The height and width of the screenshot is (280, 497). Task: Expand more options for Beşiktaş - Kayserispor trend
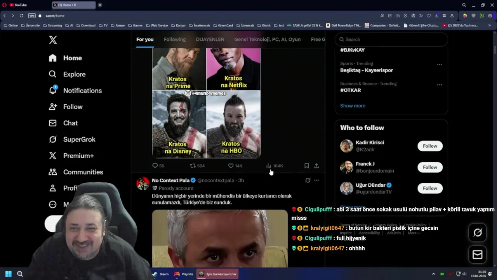point(440,65)
